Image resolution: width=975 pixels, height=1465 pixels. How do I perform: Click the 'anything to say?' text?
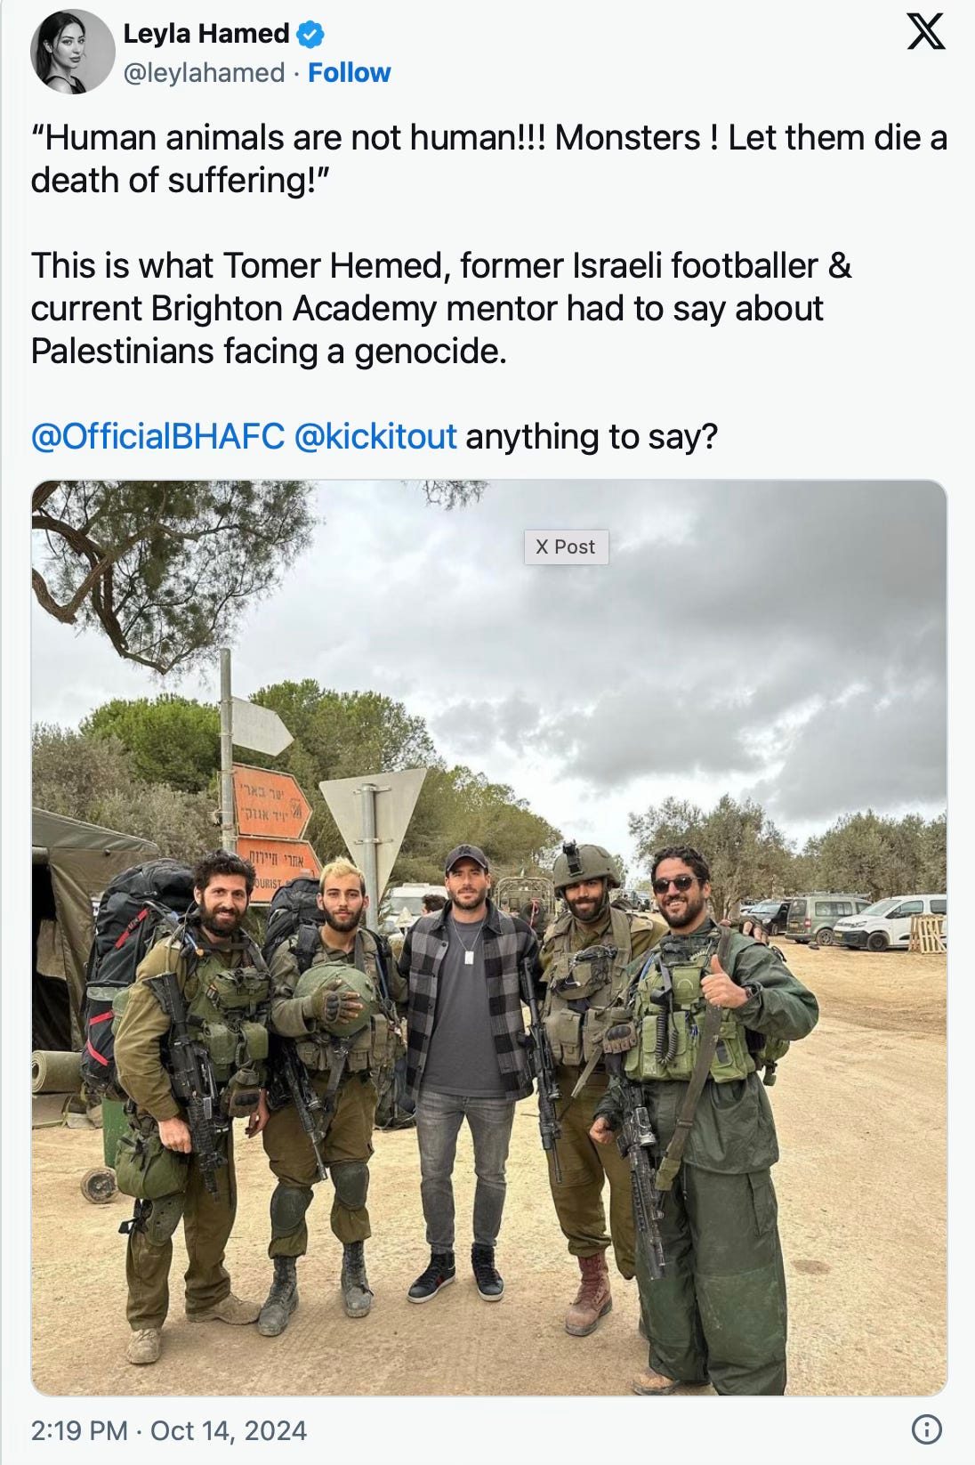pyautogui.click(x=592, y=436)
